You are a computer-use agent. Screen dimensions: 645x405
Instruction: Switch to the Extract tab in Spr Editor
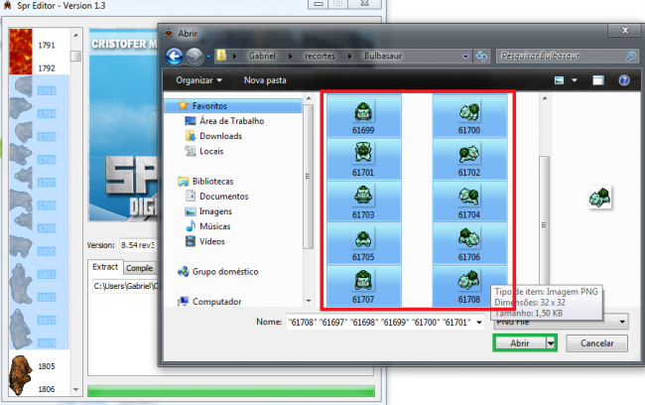[x=105, y=267]
